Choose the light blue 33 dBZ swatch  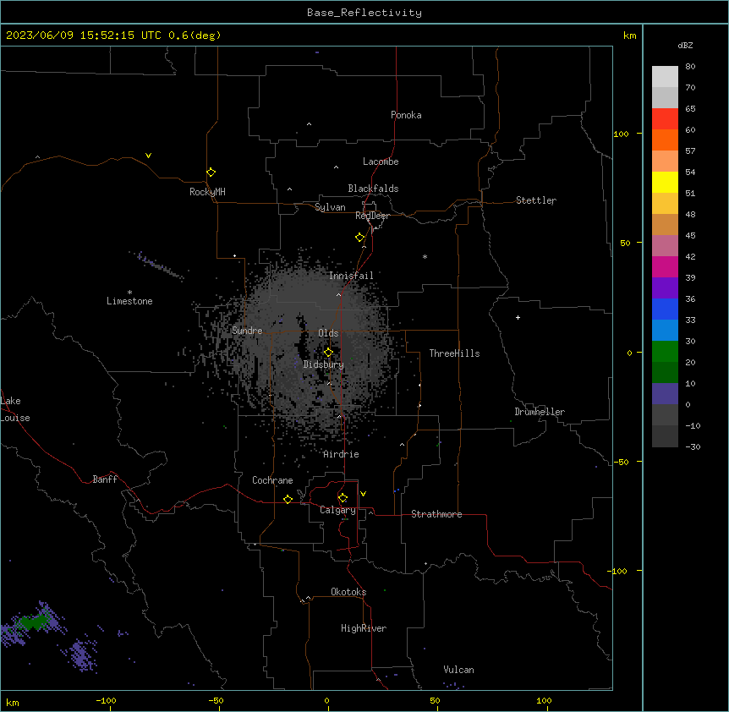tap(665, 330)
